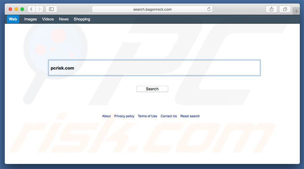This screenshot has width=304, height=169.
Task: Switch to the Videos tab
Action: pos(48,19)
